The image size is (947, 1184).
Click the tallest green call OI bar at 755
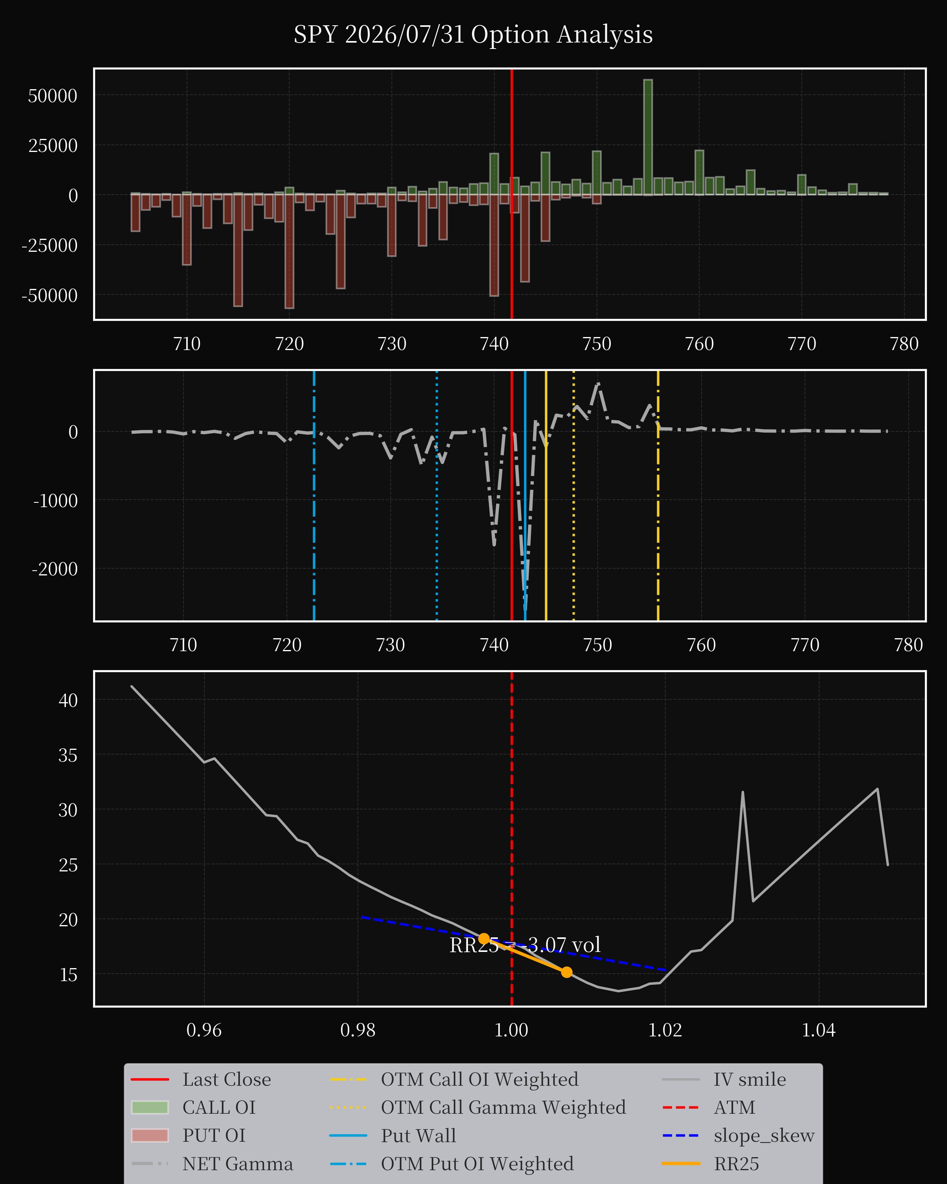[x=648, y=137]
